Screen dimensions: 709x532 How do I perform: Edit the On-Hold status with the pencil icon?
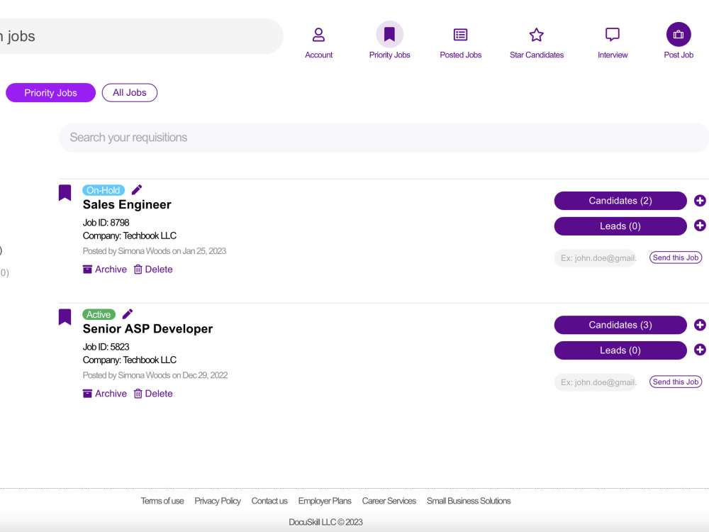click(x=136, y=189)
